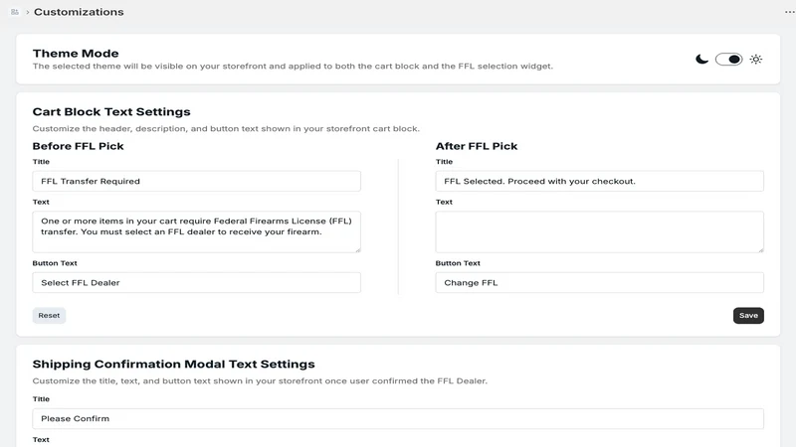
Task: Click the Please Confirm title field
Action: point(398,418)
